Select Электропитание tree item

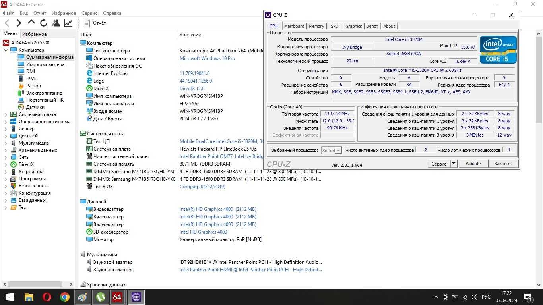point(40,93)
